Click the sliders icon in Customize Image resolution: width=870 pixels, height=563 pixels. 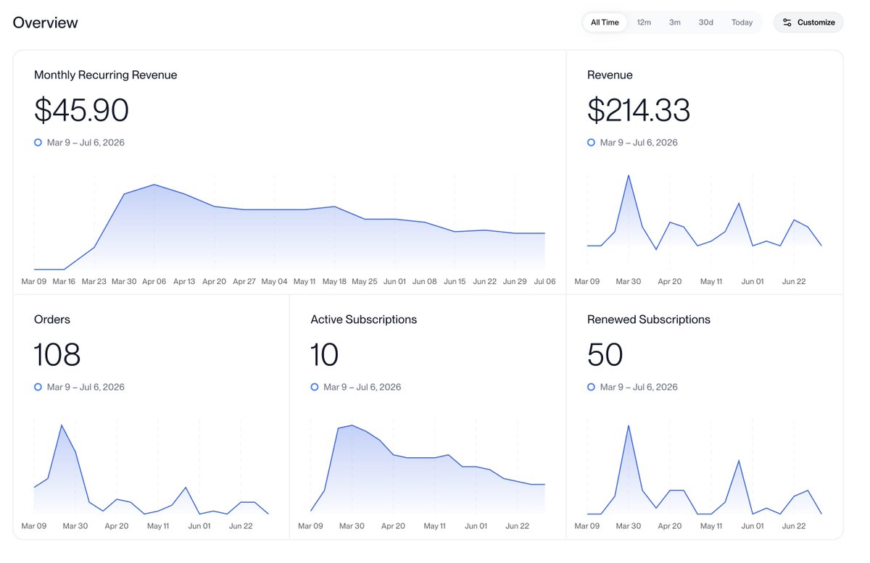point(787,22)
